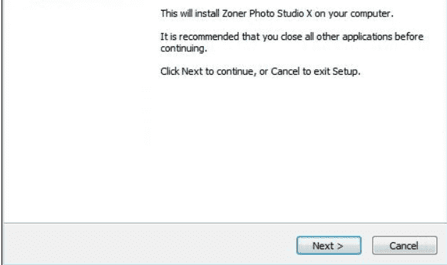Click the 'This will install Zoner Photo Studio X' sentence

pyautogui.click(x=277, y=14)
